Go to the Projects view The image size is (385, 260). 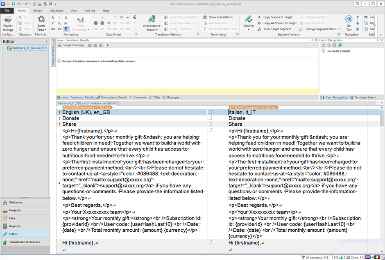coord(25,210)
